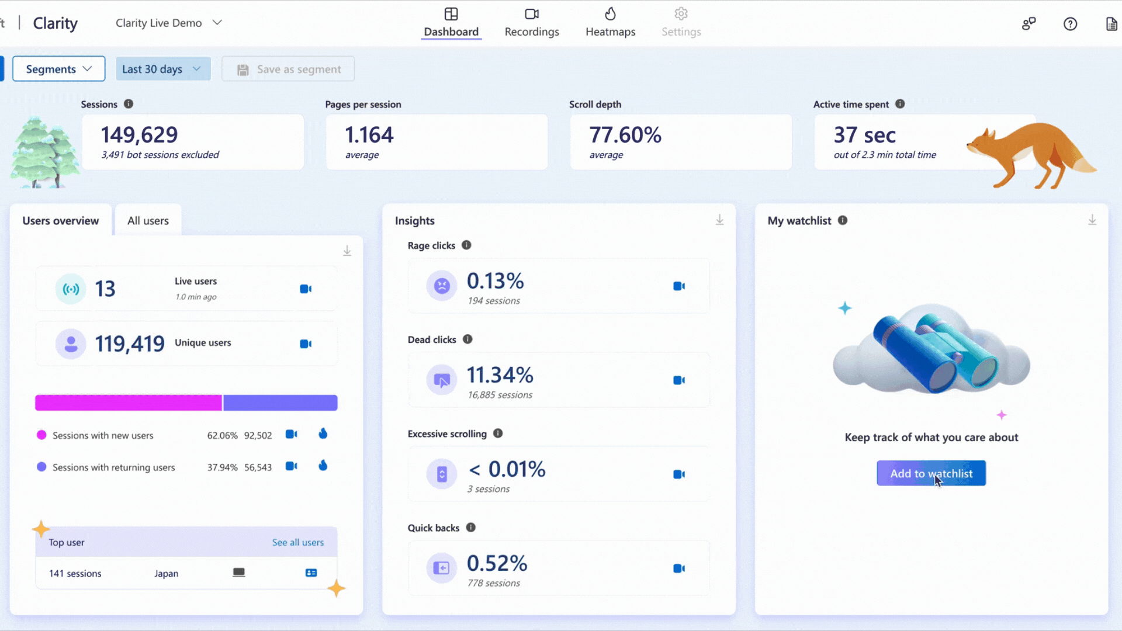
Task: Click the purple returning users bar segment
Action: tap(280, 403)
